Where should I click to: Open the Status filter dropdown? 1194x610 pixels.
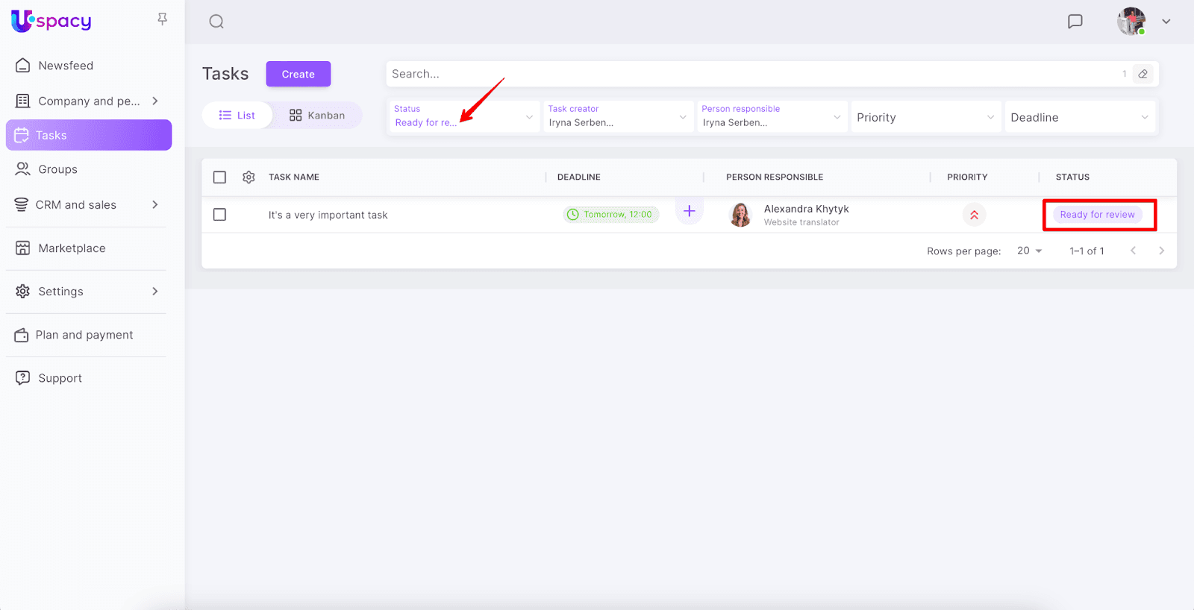463,117
